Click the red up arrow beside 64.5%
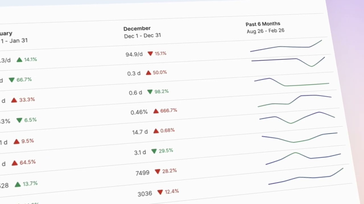Screen dimensions: 364x204 [15, 163]
